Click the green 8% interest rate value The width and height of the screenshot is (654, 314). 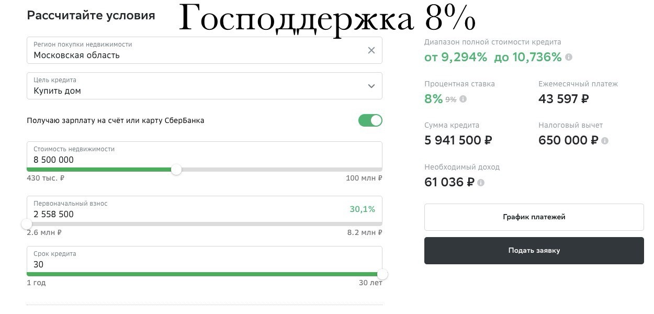434,98
